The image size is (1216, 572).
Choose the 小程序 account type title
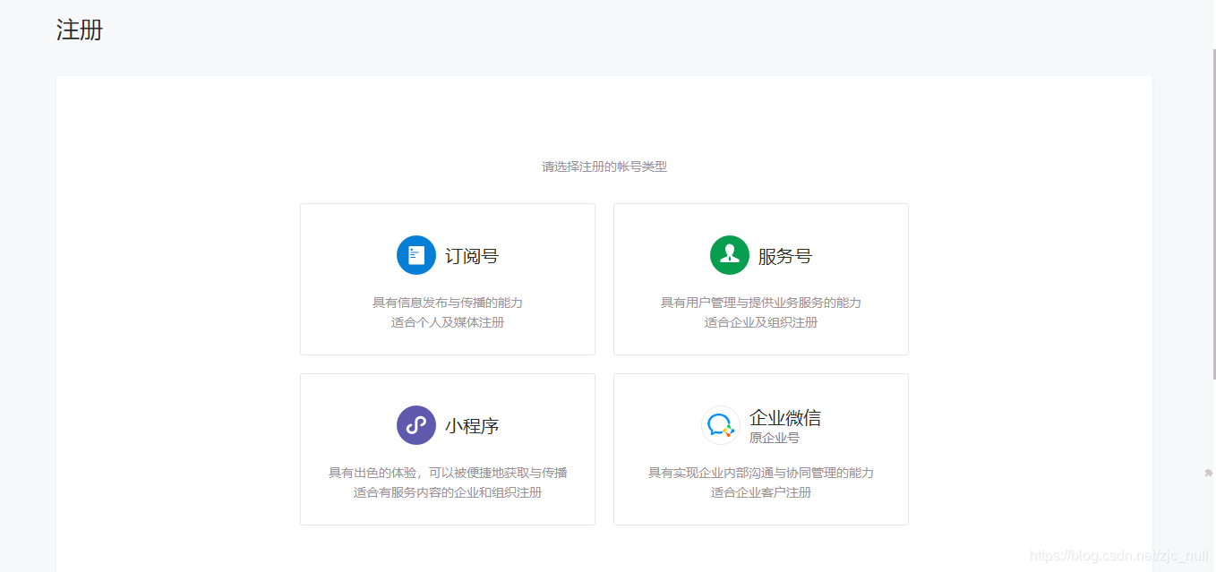(472, 426)
